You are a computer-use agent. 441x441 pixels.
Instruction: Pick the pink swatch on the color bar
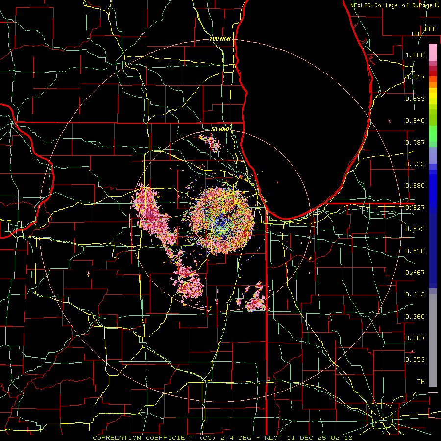point(433,52)
